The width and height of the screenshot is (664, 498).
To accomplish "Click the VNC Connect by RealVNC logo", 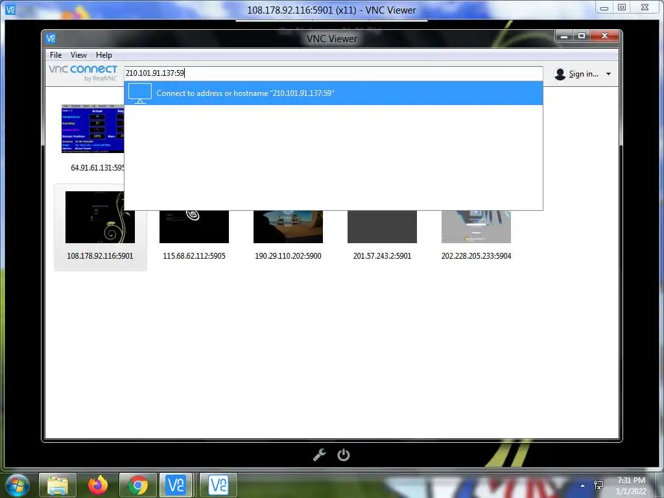I will coord(83,73).
